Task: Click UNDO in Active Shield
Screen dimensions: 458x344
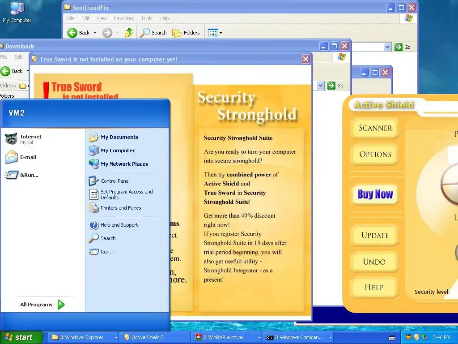Action: pyautogui.click(x=374, y=262)
